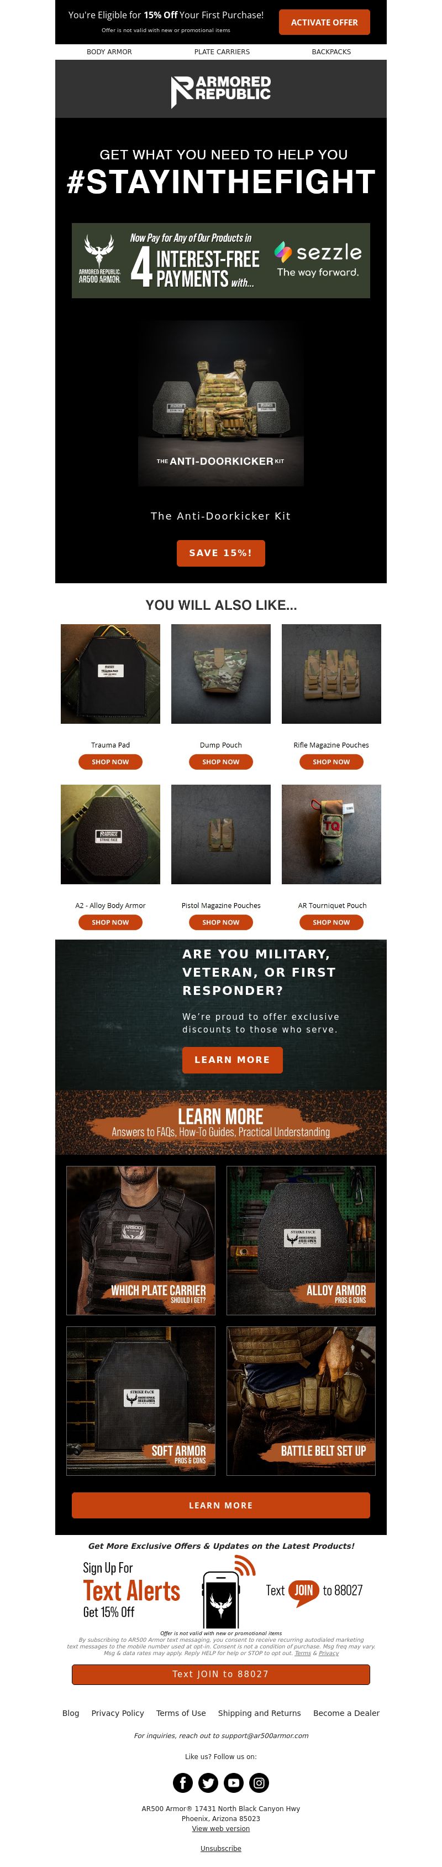Screen dimensions: 442x1867
Task: Open the Facebook social icon
Action: click(x=182, y=1782)
